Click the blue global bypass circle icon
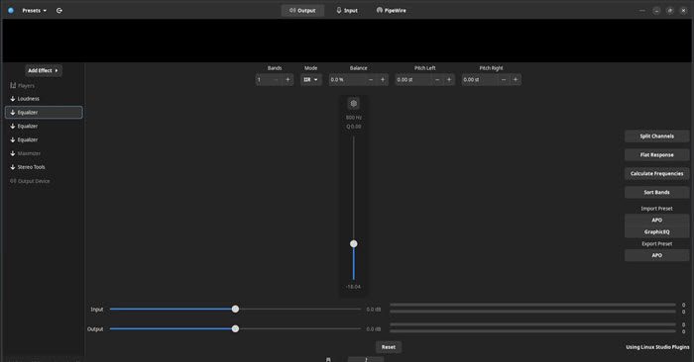This screenshot has height=362, width=694. point(11,10)
